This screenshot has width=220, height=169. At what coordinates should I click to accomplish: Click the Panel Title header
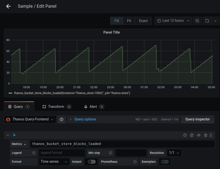pos(112,32)
